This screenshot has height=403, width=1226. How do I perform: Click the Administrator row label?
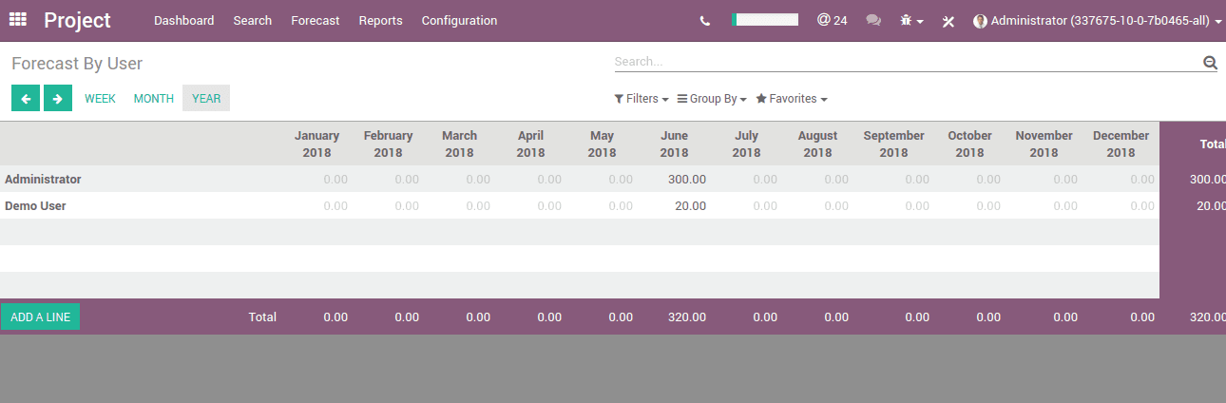pyautogui.click(x=43, y=179)
